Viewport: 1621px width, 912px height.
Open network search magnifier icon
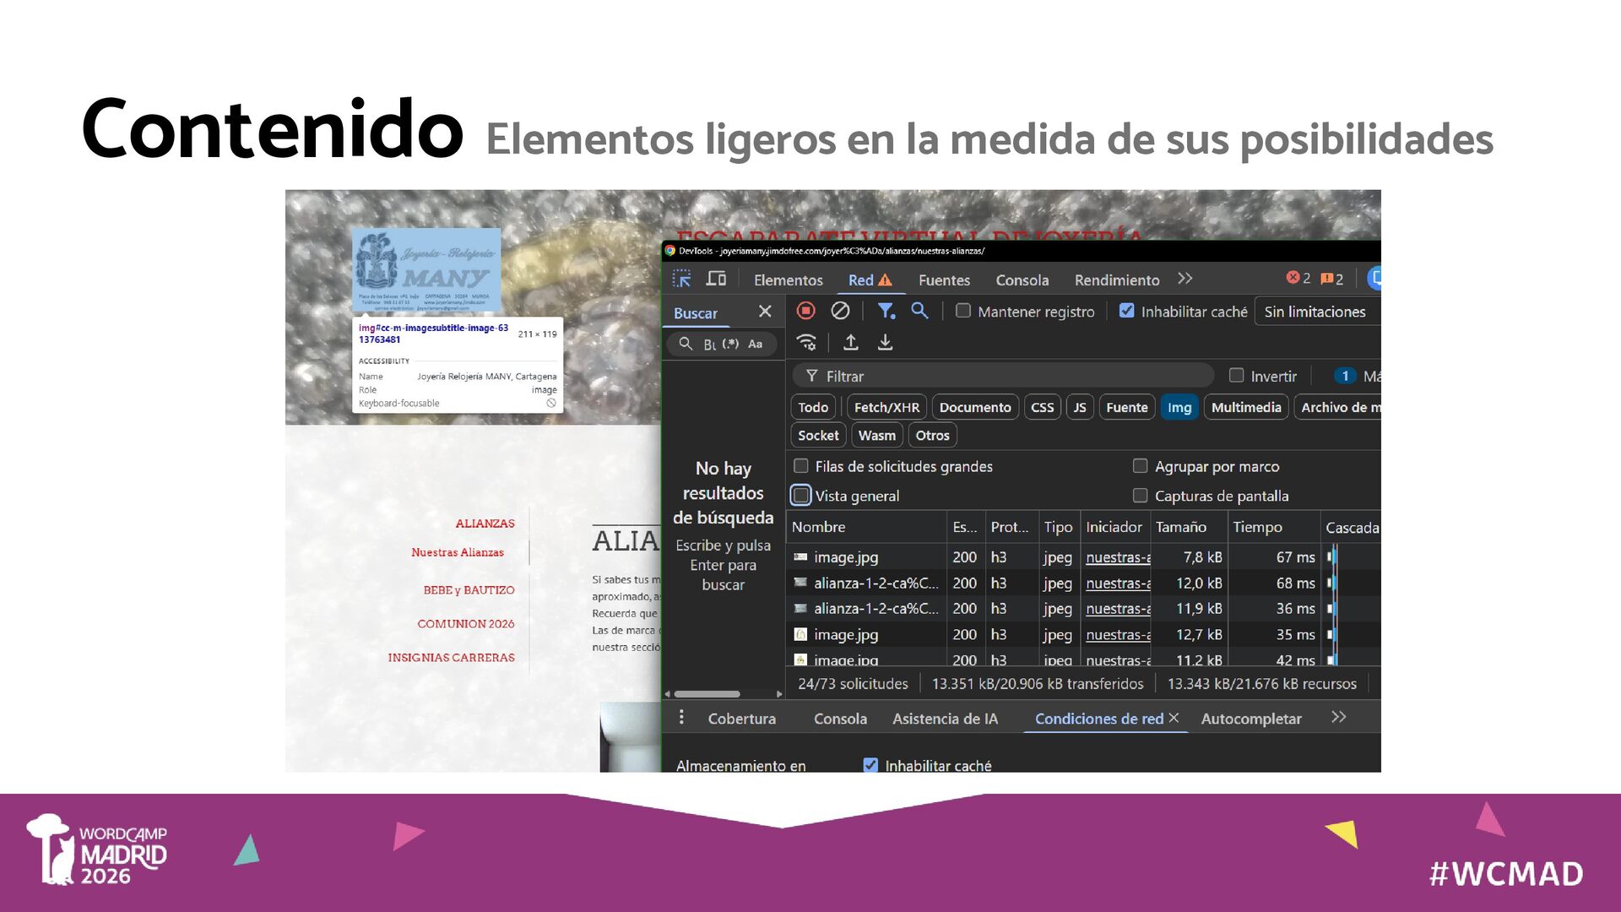pos(919,311)
